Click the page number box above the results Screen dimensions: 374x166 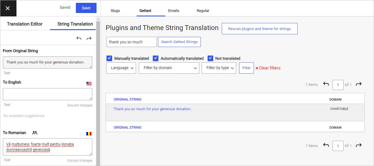pyautogui.click(x=338, y=84)
